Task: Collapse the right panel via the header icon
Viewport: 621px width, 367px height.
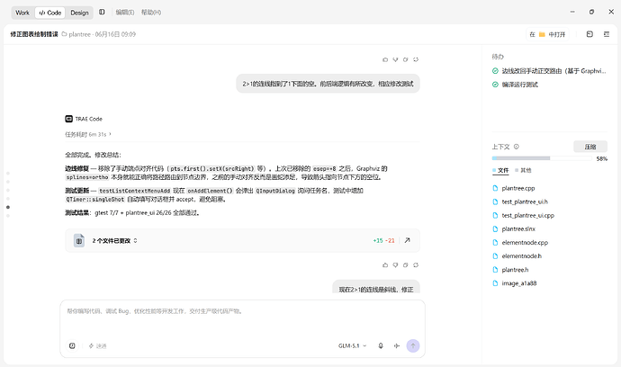Action: [x=607, y=34]
